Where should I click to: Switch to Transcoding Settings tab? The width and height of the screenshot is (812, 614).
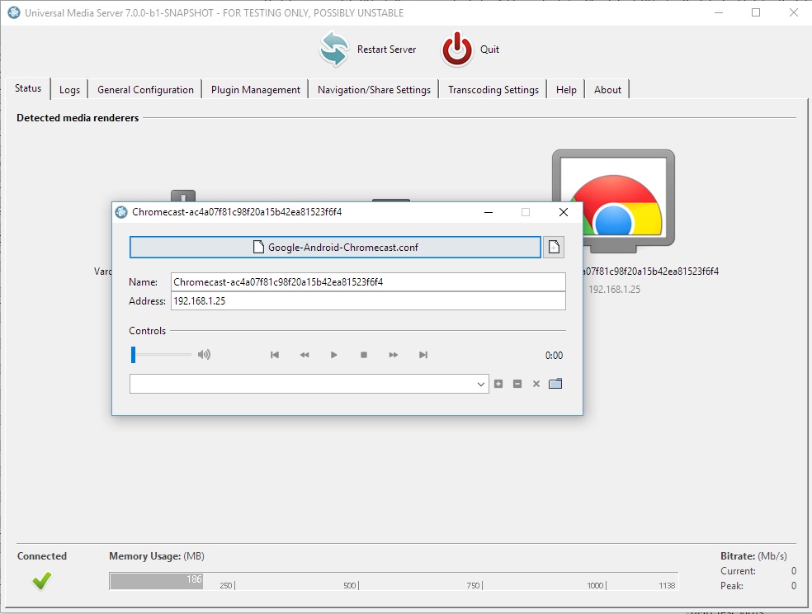(x=493, y=90)
